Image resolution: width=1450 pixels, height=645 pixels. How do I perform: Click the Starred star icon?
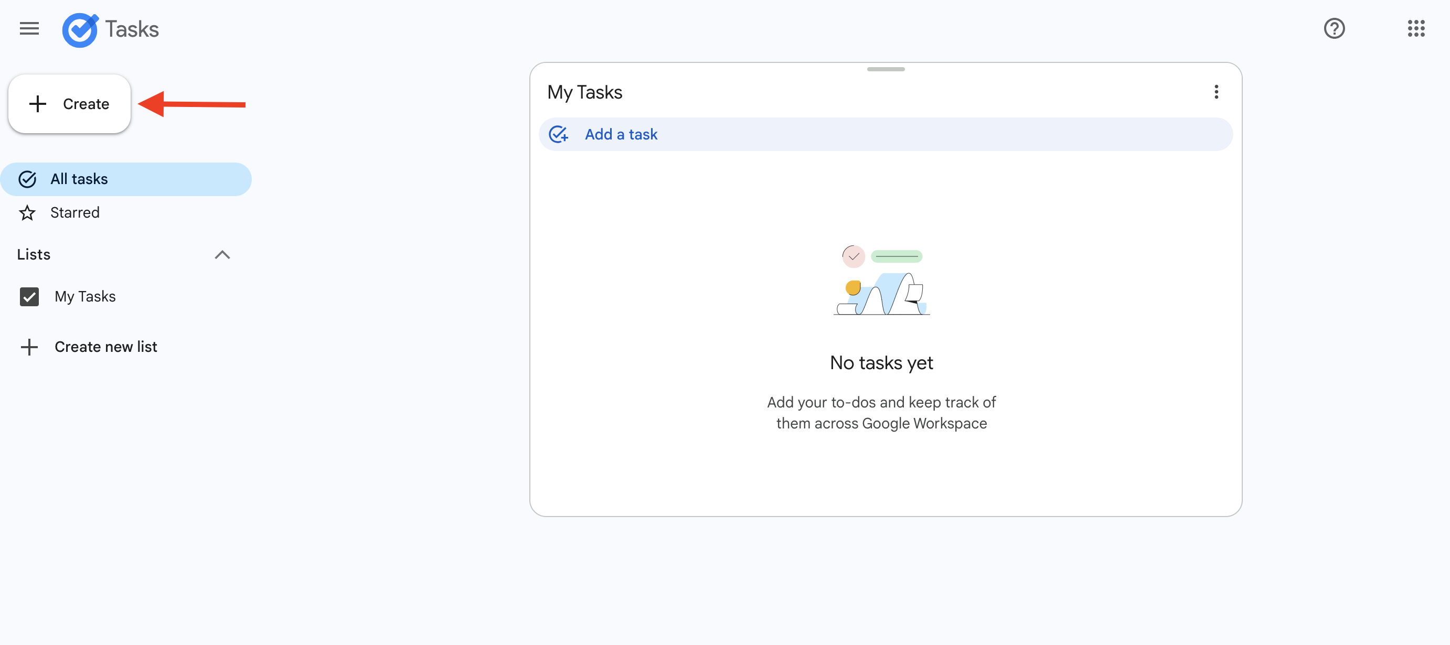pos(28,213)
